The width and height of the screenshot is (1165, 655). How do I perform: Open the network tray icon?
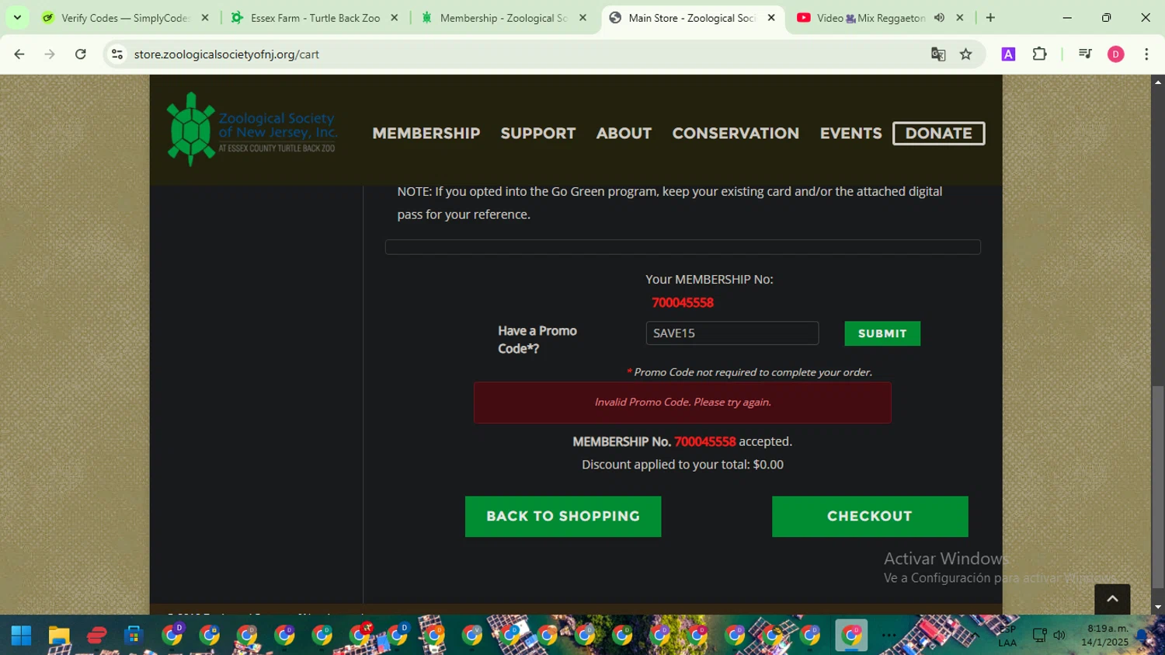click(x=1039, y=636)
